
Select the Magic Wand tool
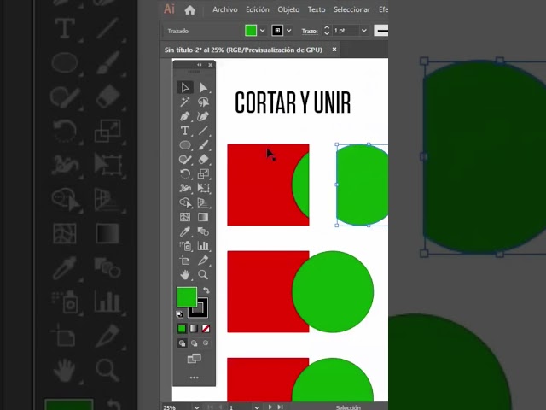(185, 102)
